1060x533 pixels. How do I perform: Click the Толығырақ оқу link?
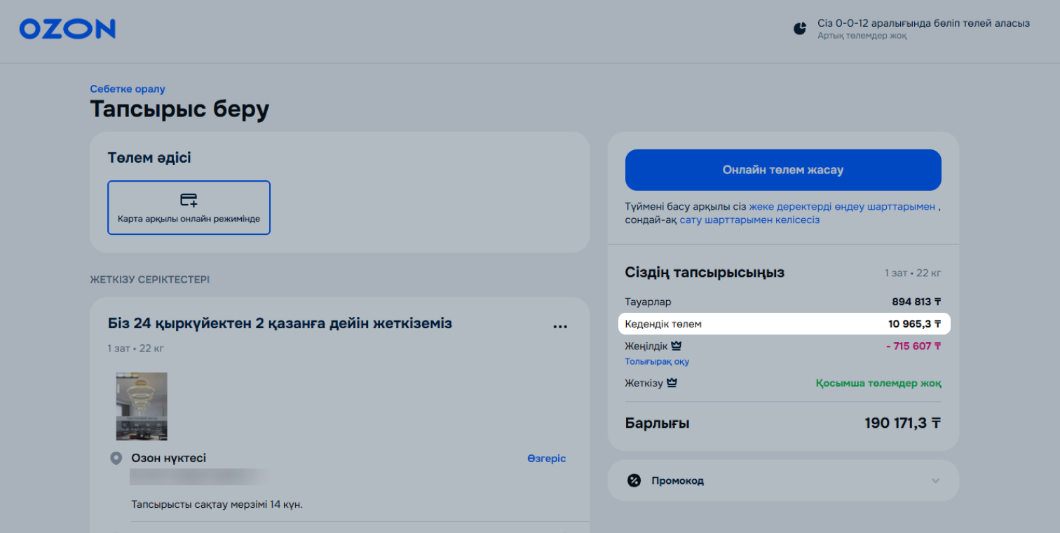[x=657, y=362]
